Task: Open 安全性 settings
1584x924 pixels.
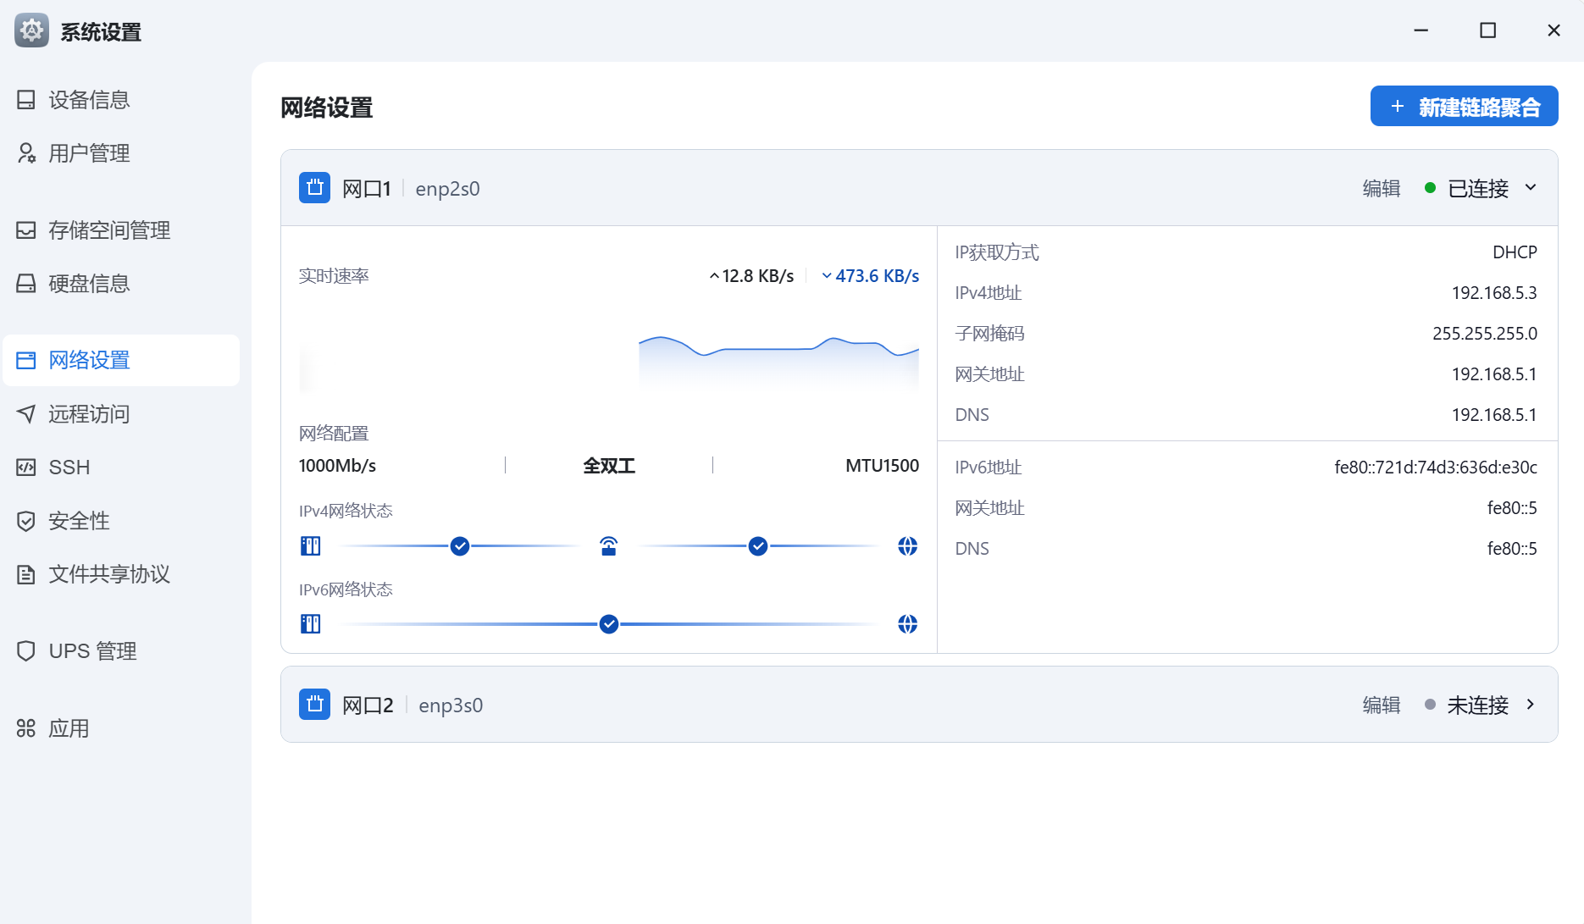Action: (x=121, y=521)
